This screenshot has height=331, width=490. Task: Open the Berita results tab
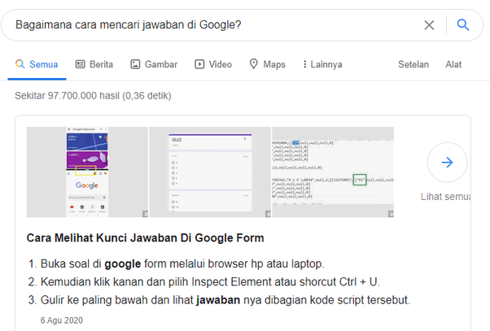click(x=94, y=64)
